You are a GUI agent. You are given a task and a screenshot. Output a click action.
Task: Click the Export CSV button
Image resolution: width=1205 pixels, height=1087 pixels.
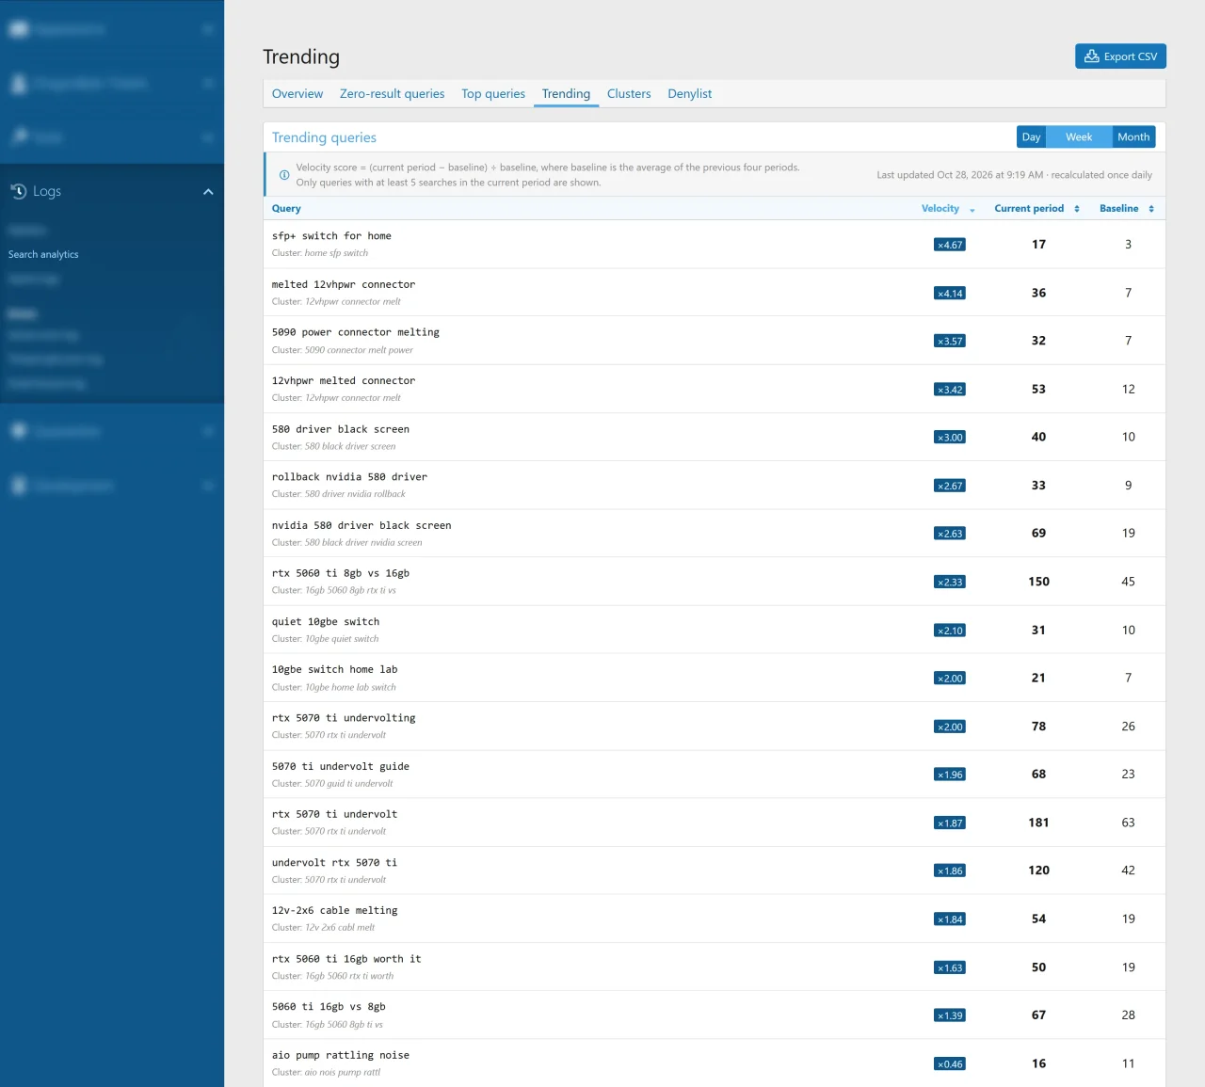1120,56
